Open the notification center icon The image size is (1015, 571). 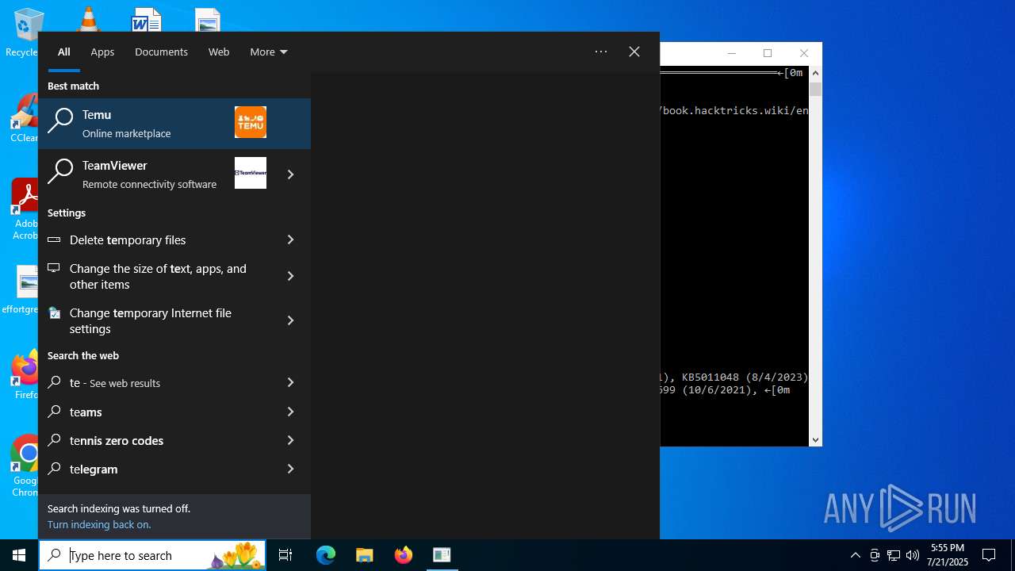(989, 555)
